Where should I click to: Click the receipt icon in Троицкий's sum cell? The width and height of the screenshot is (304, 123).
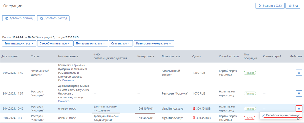(x=194, y=118)
